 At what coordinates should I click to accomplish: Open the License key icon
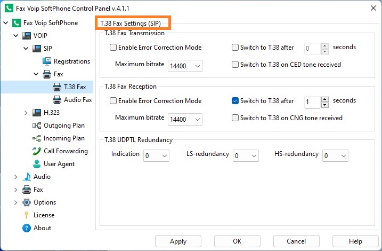click(x=26, y=215)
